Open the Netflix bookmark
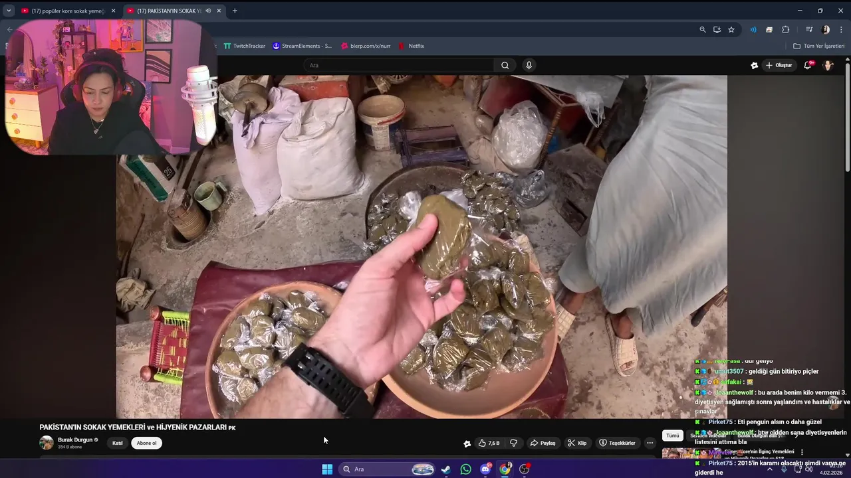The image size is (851, 478). (412, 46)
